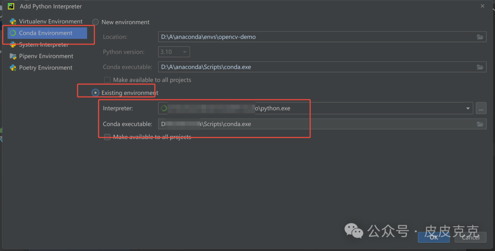The image size is (495, 251).
Task: Select Conda Environment in the sidebar
Action: (x=47, y=33)
